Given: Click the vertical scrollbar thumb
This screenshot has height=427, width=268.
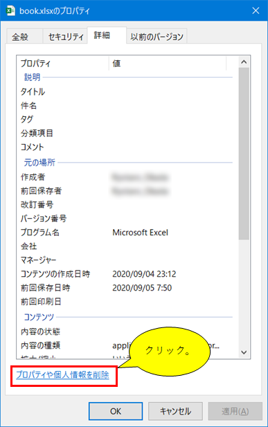Looking at the screenshot, I should [x=244, y=154].
